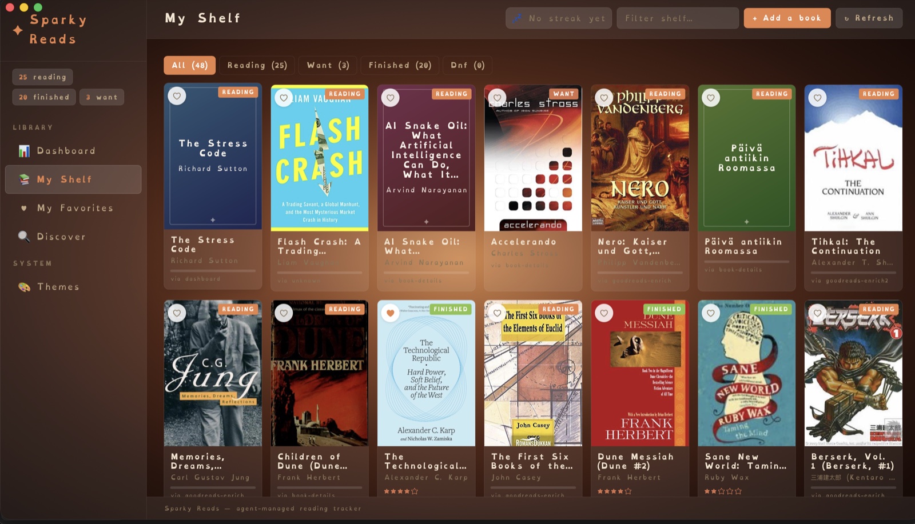Click star rating of The Technological Republic

coord(401,491)
